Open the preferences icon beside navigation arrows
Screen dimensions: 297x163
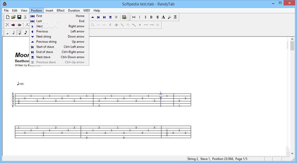pos(124,17)
